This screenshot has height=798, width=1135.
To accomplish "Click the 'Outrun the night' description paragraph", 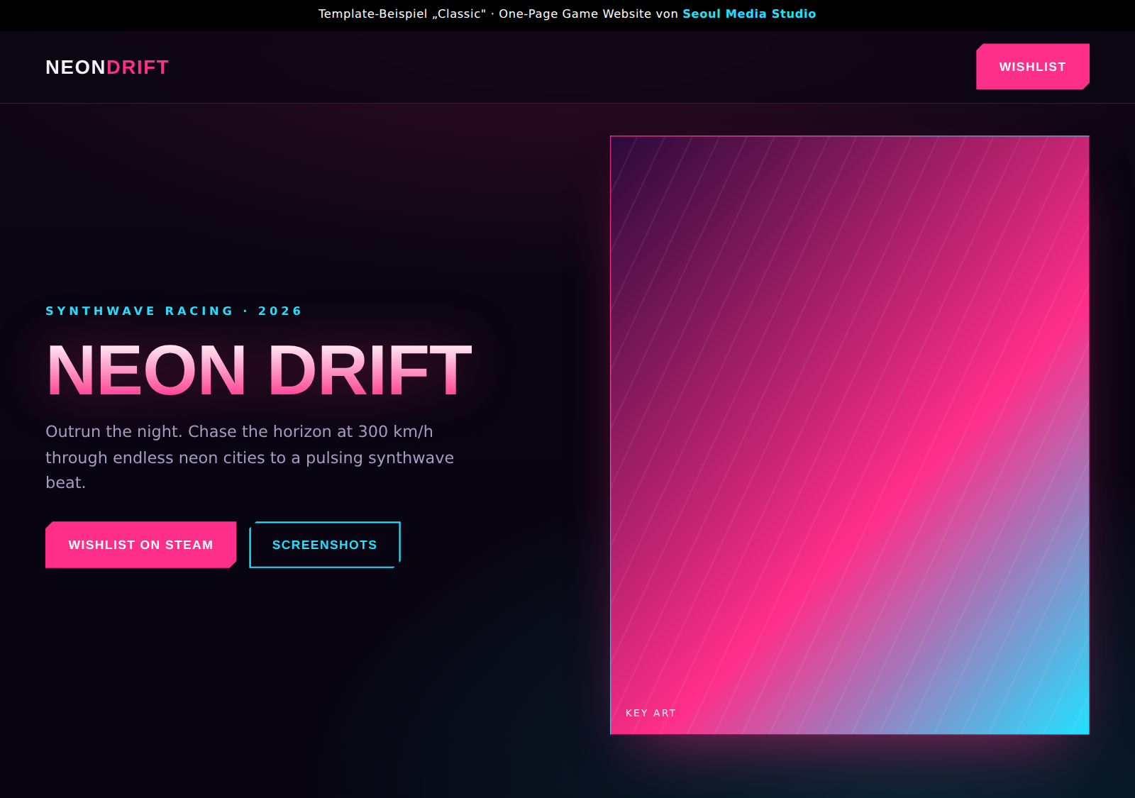I will click(250, 457).
